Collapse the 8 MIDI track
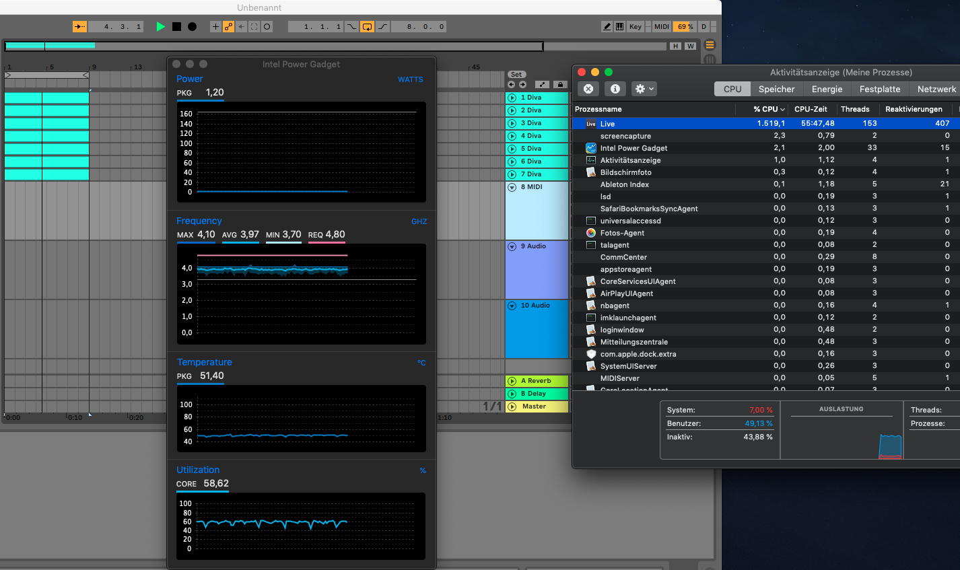Screen dimensions: 960x570 [512, 188]
